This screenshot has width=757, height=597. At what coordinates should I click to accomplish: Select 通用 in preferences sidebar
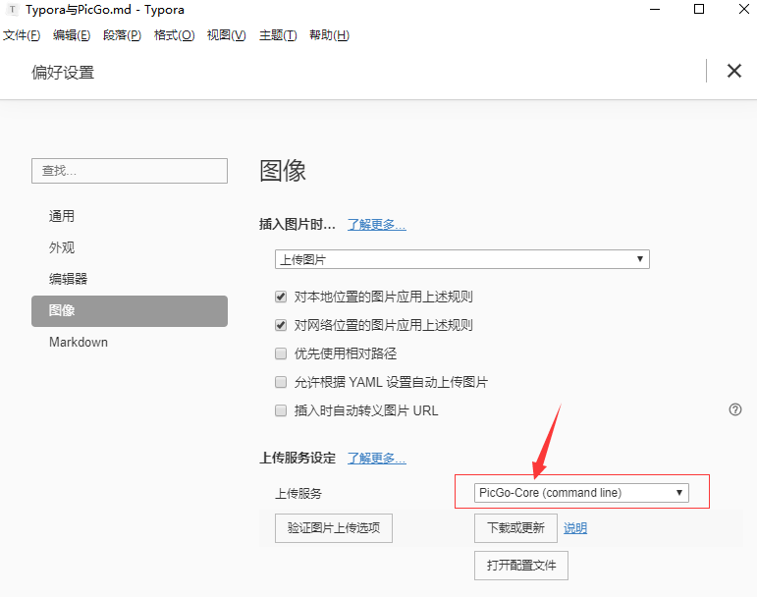62,216
